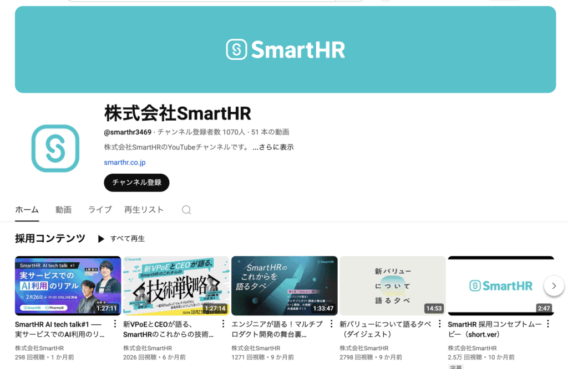Click the @smarthr3469 channel handle
Image resolution: width=568 pixels, height=369 pixels.
[128, 132]
